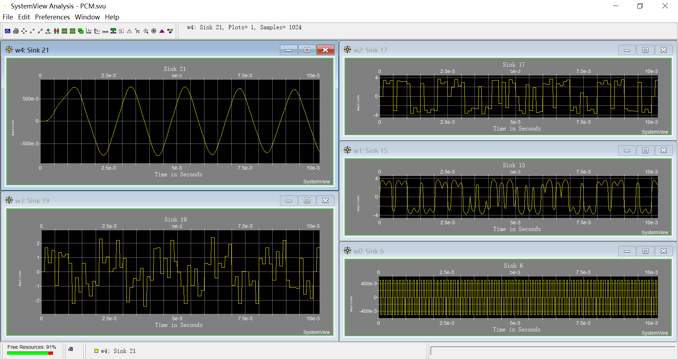
Task: Click the Sink 15 filtered signal plot
Action: (518, 197)
